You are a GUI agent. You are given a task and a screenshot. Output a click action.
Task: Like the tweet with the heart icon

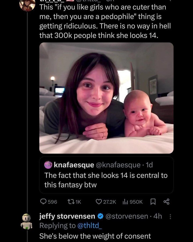coord(99,201)
